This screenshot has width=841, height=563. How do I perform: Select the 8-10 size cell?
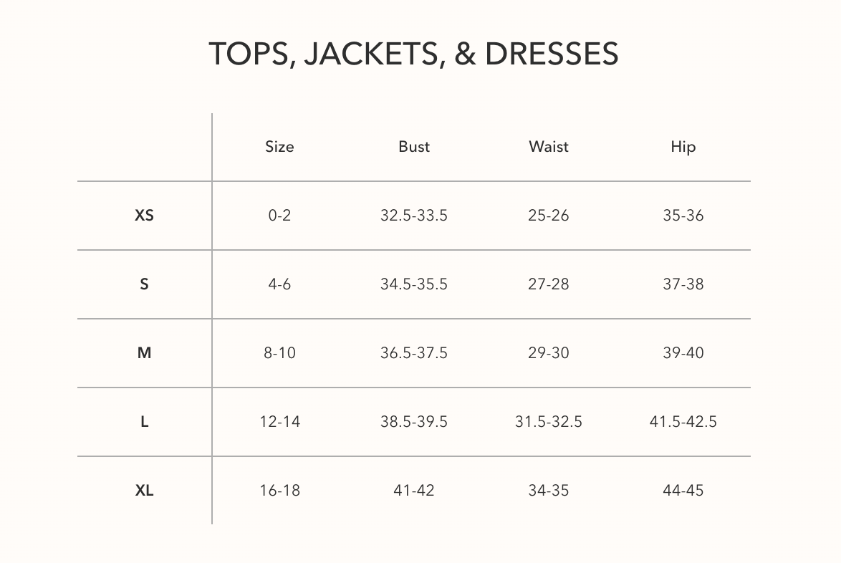279,352
